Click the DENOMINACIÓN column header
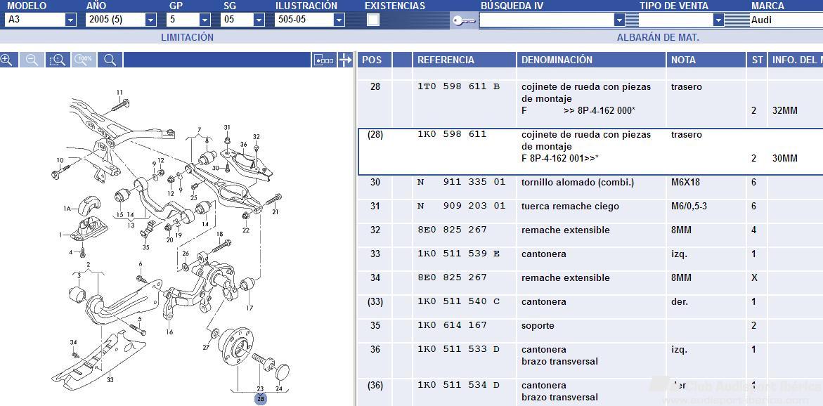This screenshot has width=823, height=406. click(x=591, y=60)
